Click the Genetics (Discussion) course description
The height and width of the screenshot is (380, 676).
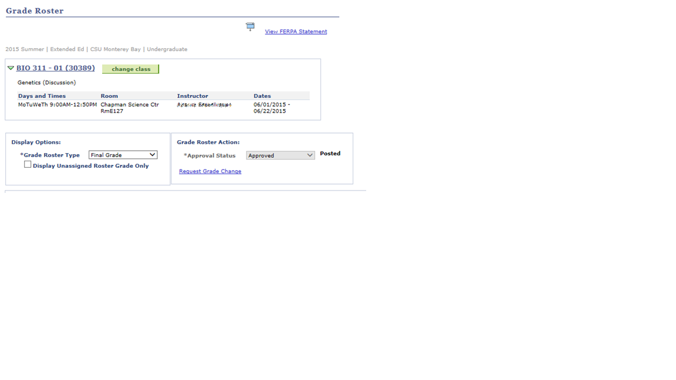[46, 83]
